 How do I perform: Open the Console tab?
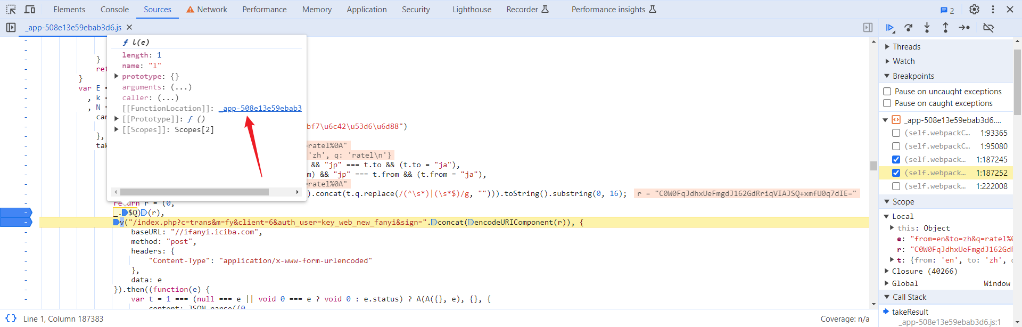pyautogui.click(x=114, y=10)
